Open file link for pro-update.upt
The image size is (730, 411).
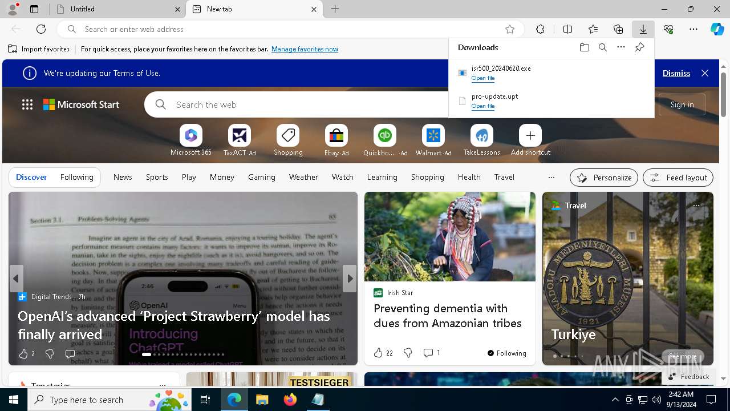pos(483,106)
